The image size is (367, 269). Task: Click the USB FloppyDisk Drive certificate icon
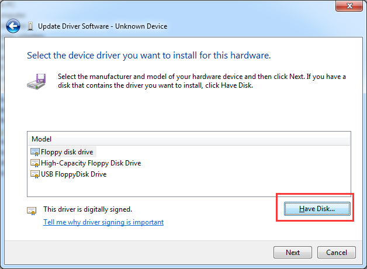34,174
